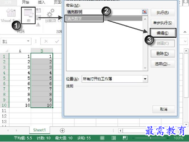Switch to Page Break Preview icon
The image size is (189, 142).
(125, 138)
